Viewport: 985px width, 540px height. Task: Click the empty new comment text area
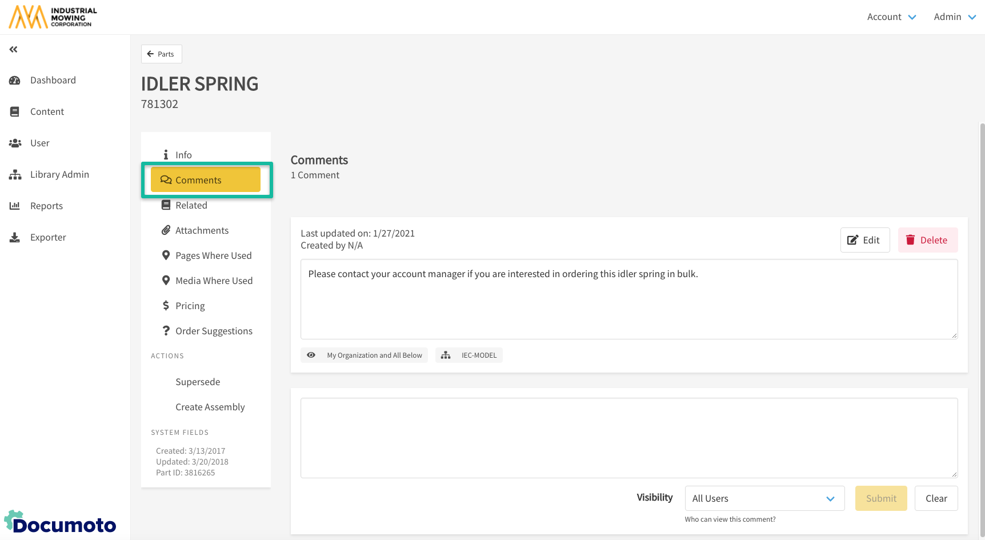point(628,438)
